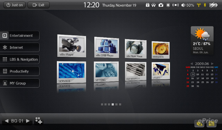Viewport: 222px width, 130px height.
Task: Open the File Manager tile
Action: 136,71
